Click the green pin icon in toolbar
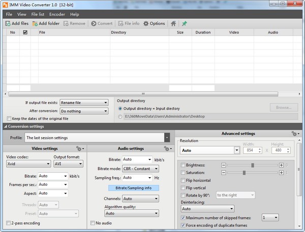 click(184, 23)
